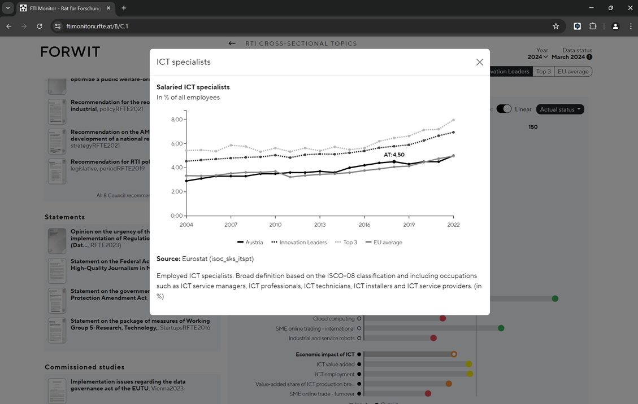The height and width of the screenshot is (404, 638).
Task: Toggle Innovation Leaders series in legend
Action: tap(298, 242)
